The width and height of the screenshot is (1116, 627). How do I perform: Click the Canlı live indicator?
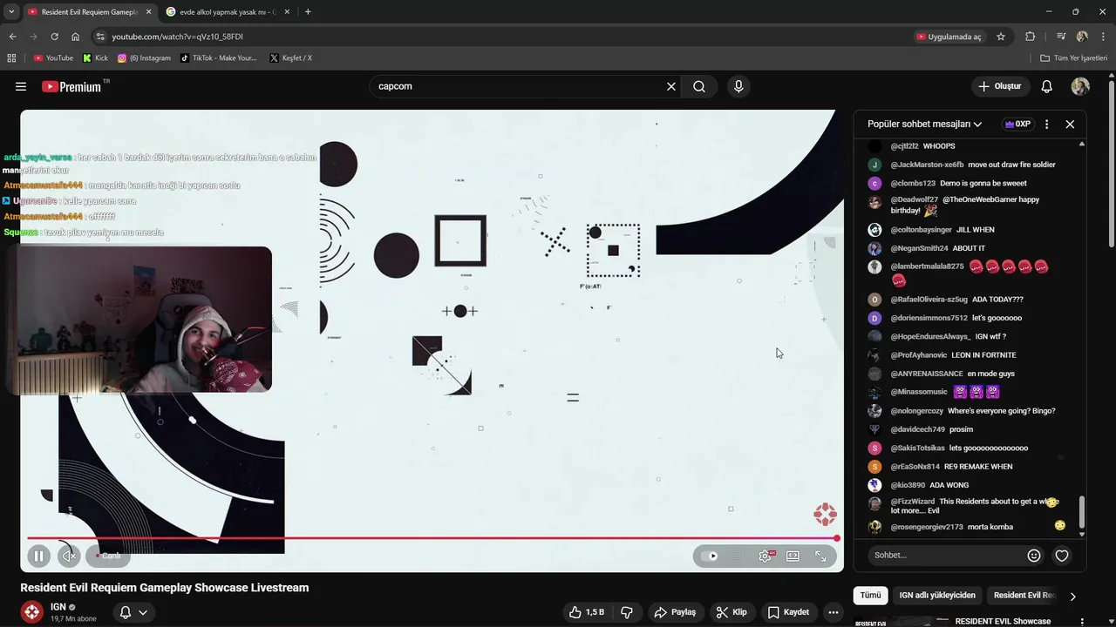pyautogui.click(x=108, y=556)
